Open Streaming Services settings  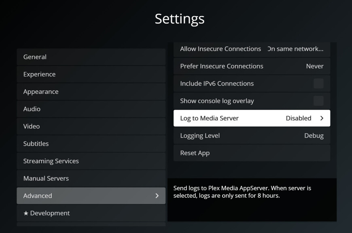coord(91,161)
